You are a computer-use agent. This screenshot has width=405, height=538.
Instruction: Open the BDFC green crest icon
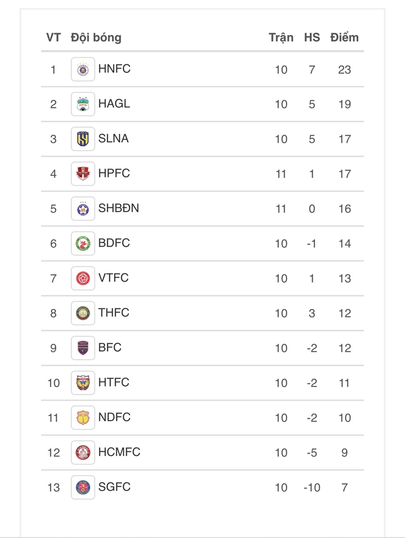[x=83, y=243]
